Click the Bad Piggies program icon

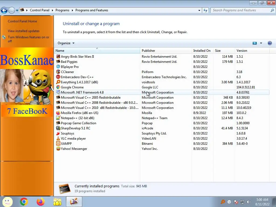58,62
